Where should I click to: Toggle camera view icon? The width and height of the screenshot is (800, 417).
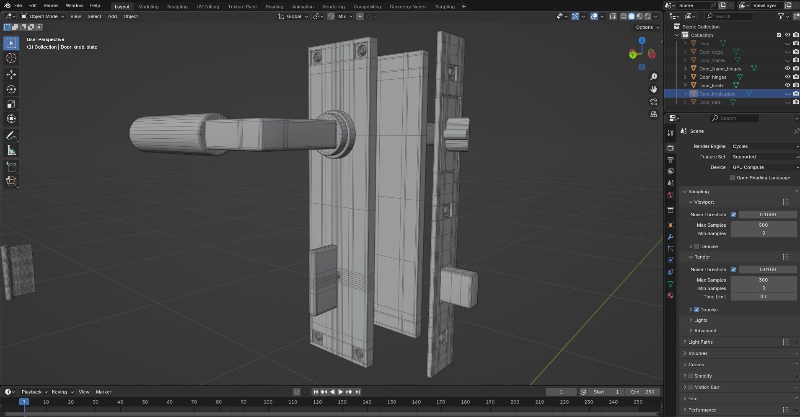click(x=654, y=102)
